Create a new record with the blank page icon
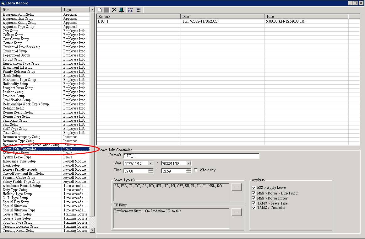This screenshot has height=239, width=365. [100, 10]
